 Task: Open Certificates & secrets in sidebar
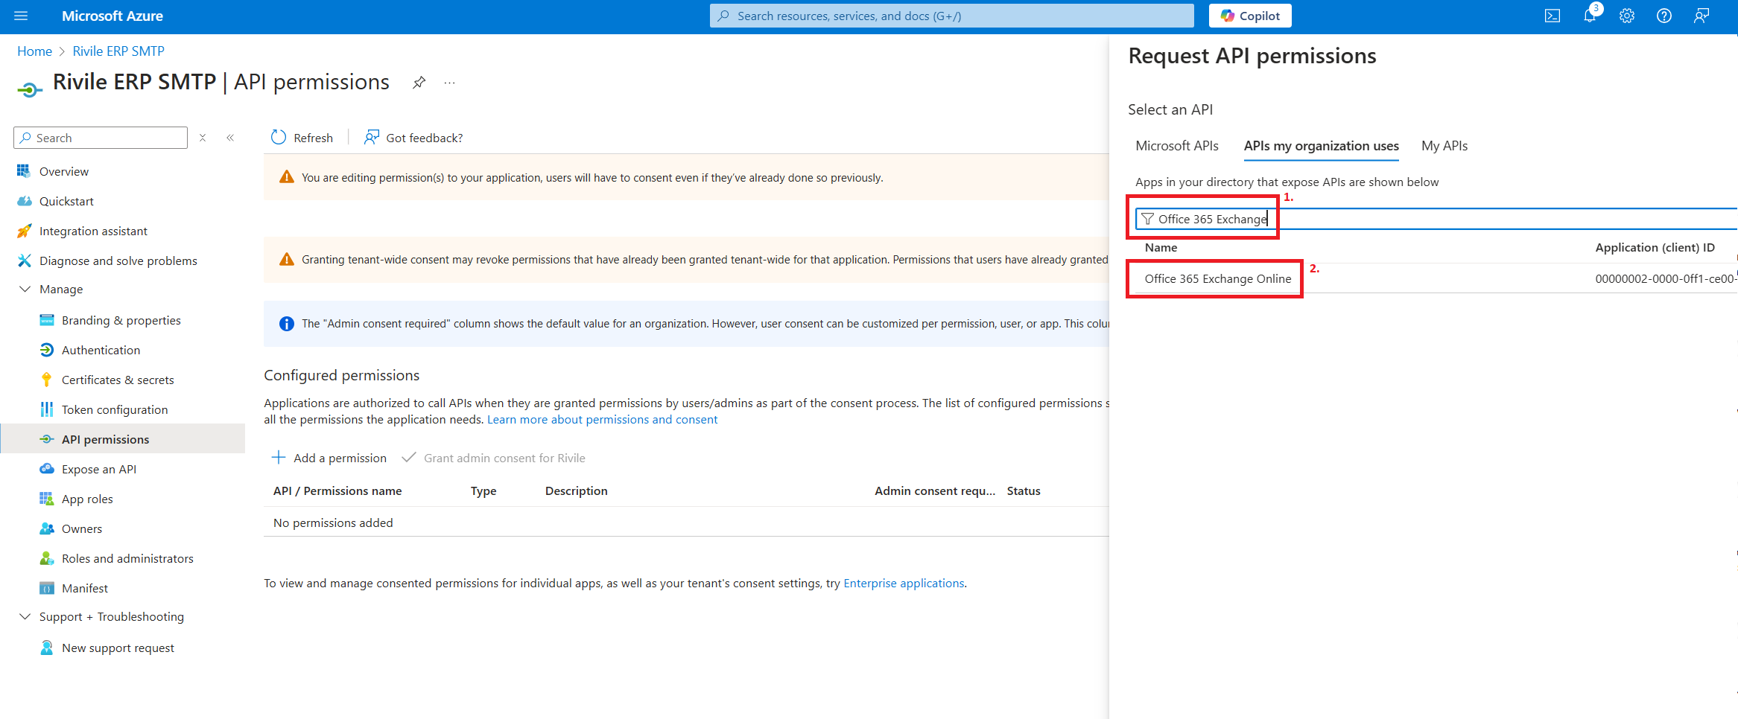(x=118, y=380)
